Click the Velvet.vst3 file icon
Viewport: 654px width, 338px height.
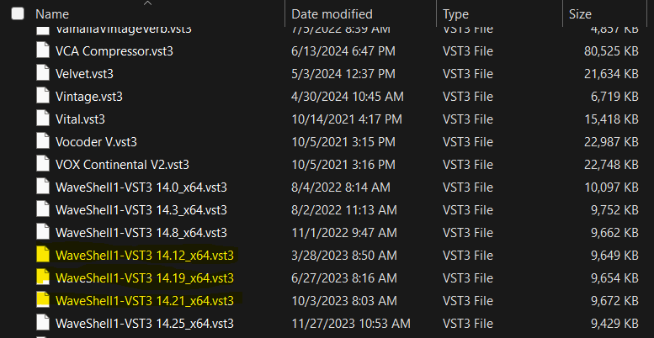pos(43,74)
